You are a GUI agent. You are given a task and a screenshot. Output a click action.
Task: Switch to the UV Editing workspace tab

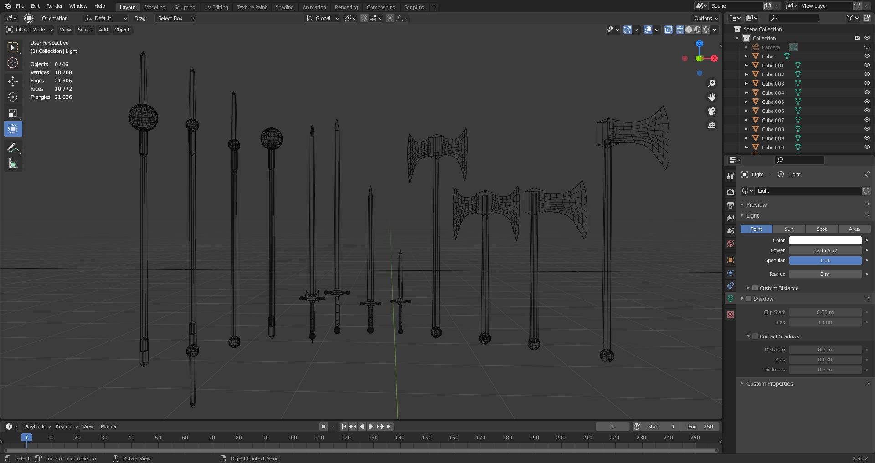pos(216,7)
